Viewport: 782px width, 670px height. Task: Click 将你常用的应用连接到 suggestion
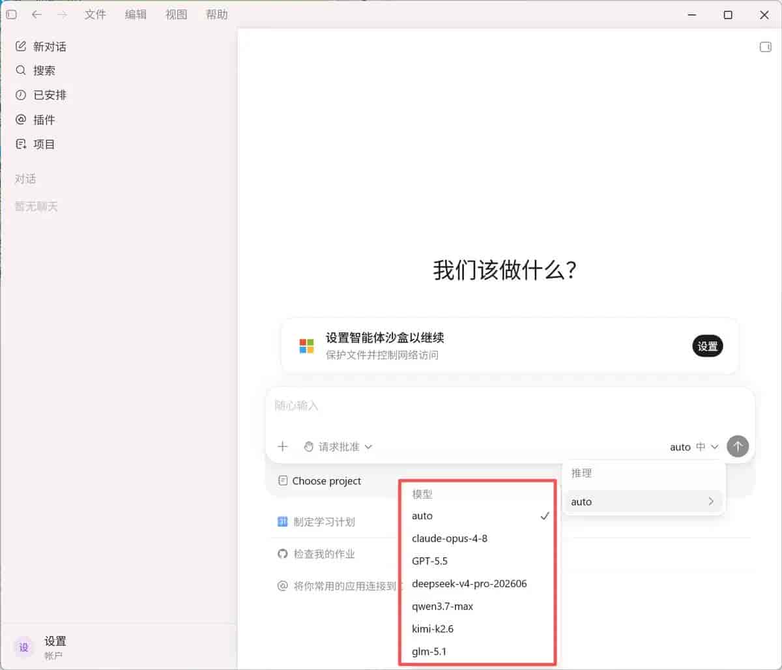[x=337, y=586]
